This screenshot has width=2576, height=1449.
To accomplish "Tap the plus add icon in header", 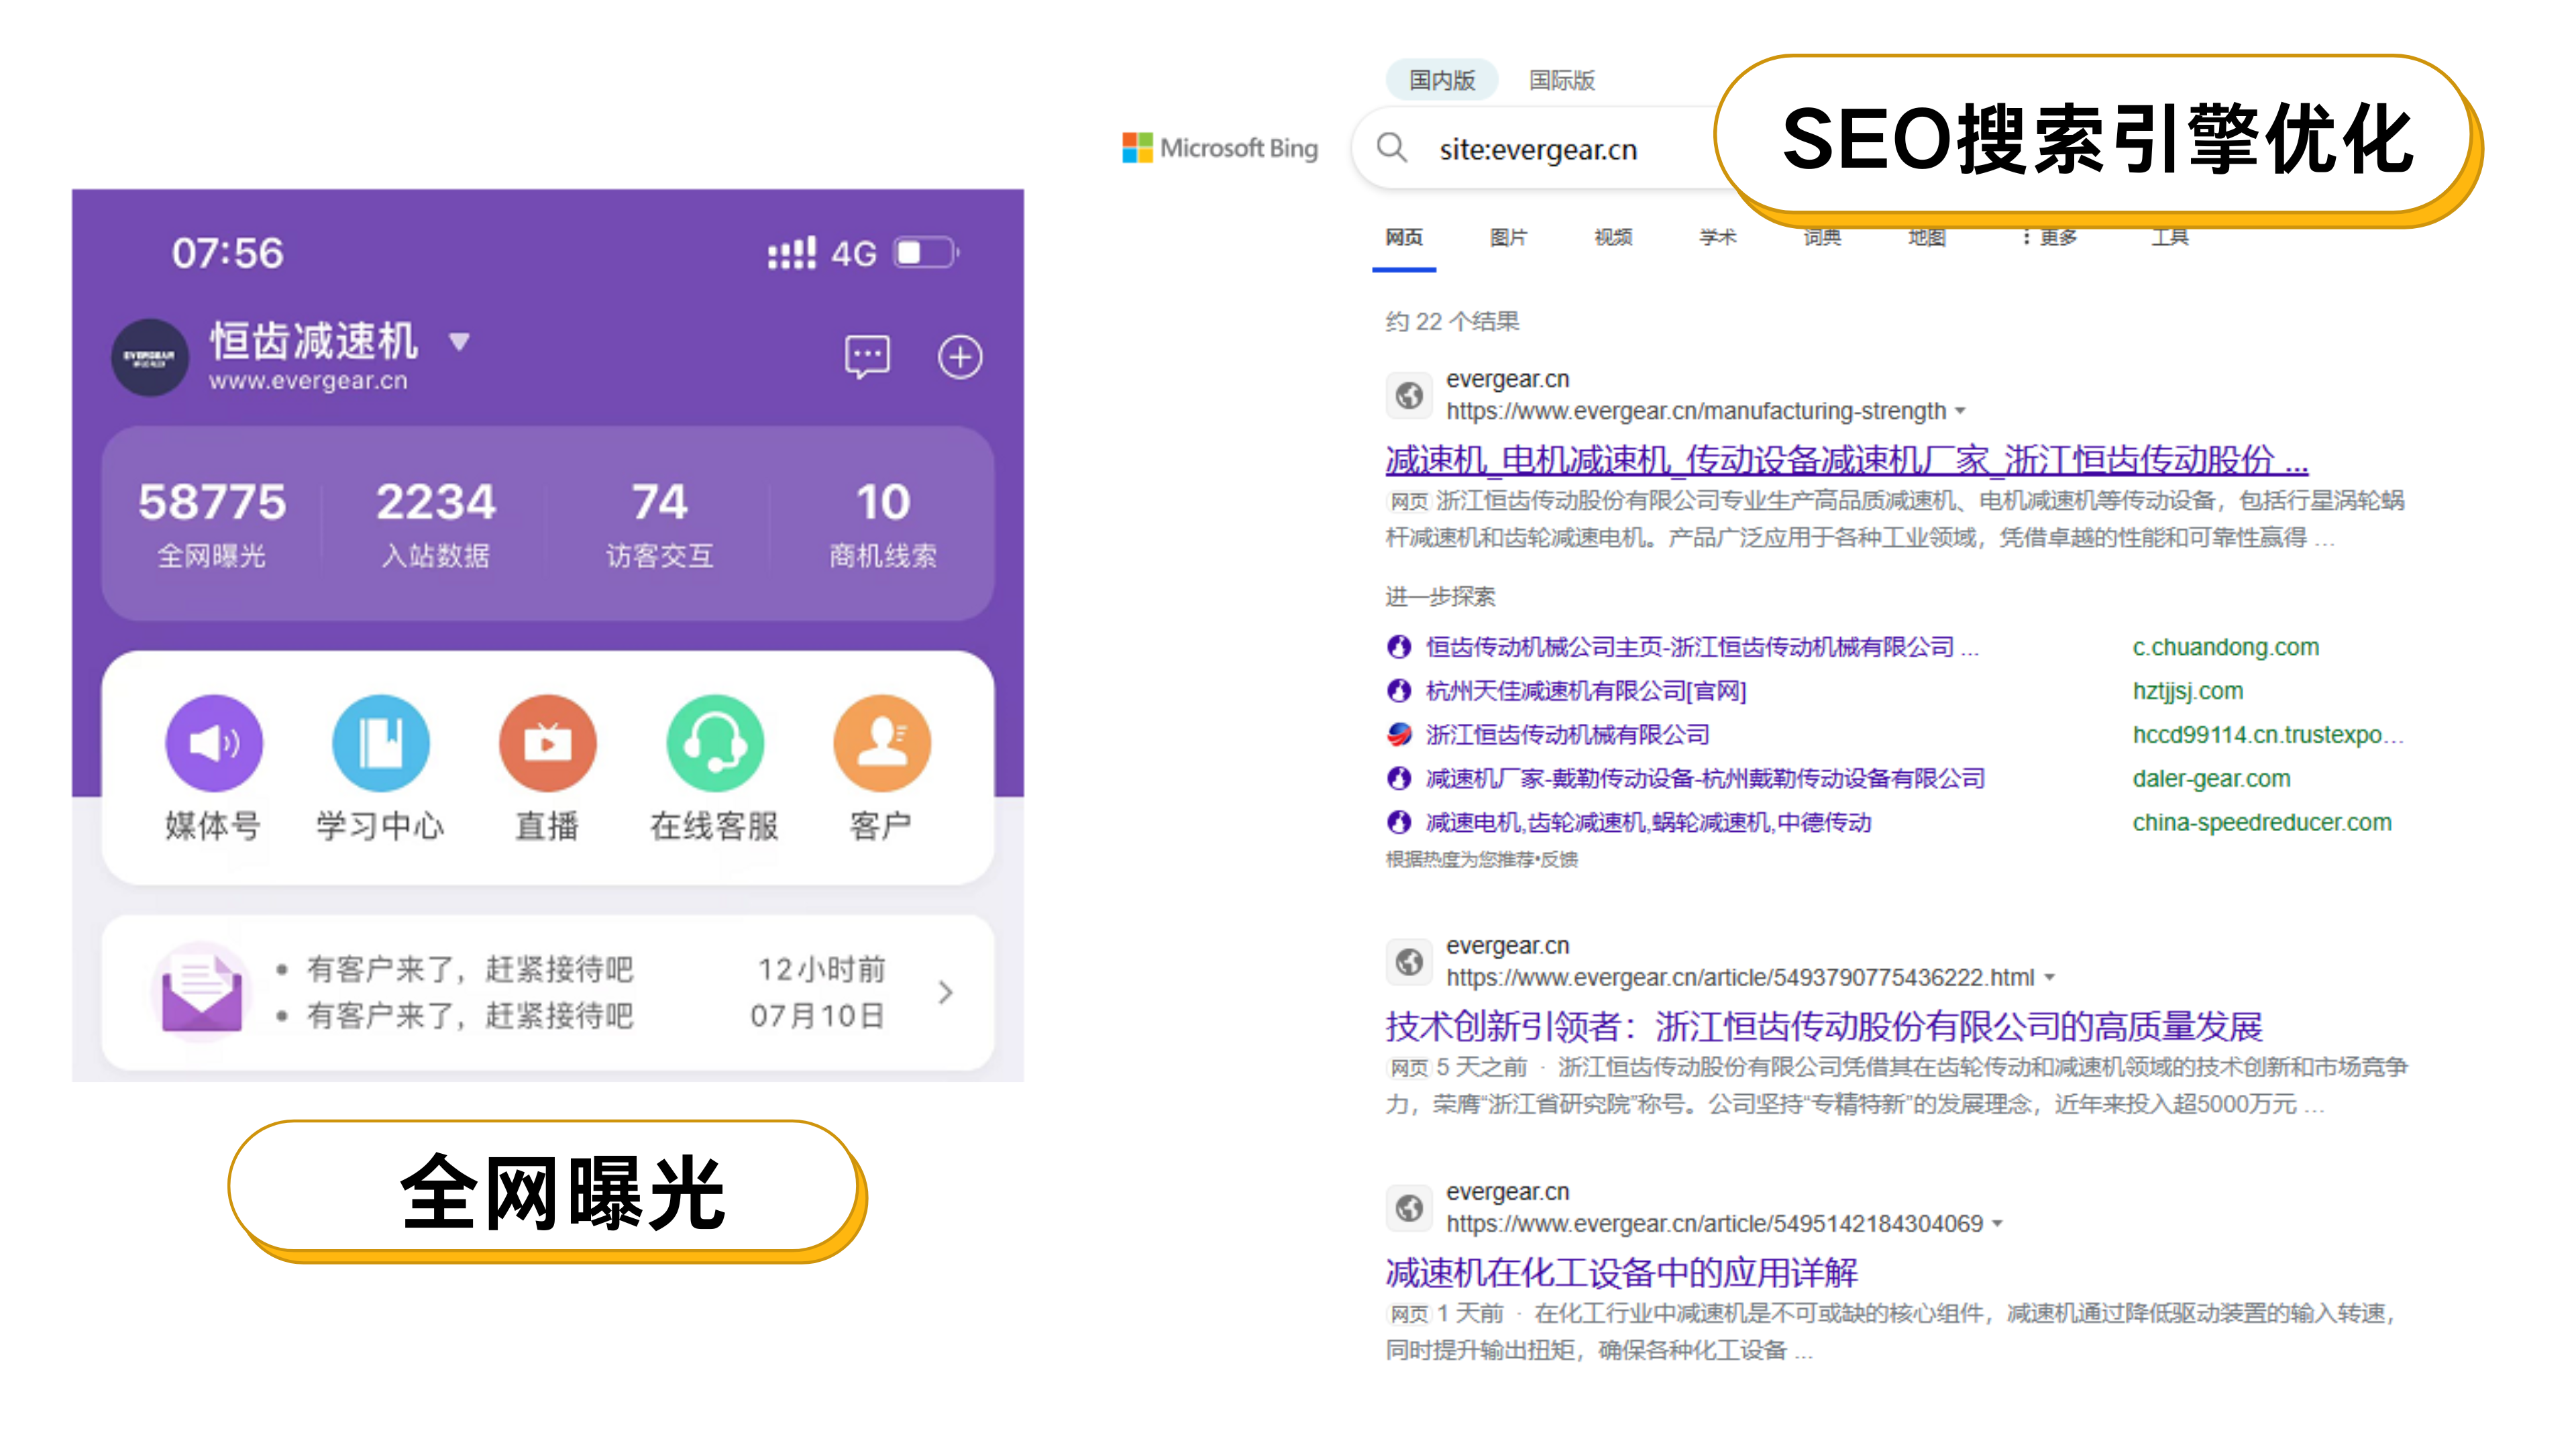I will coord(960,357).
